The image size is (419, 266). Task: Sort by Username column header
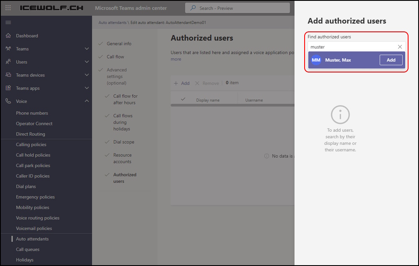pyautogui.click(x=254, y=100)
